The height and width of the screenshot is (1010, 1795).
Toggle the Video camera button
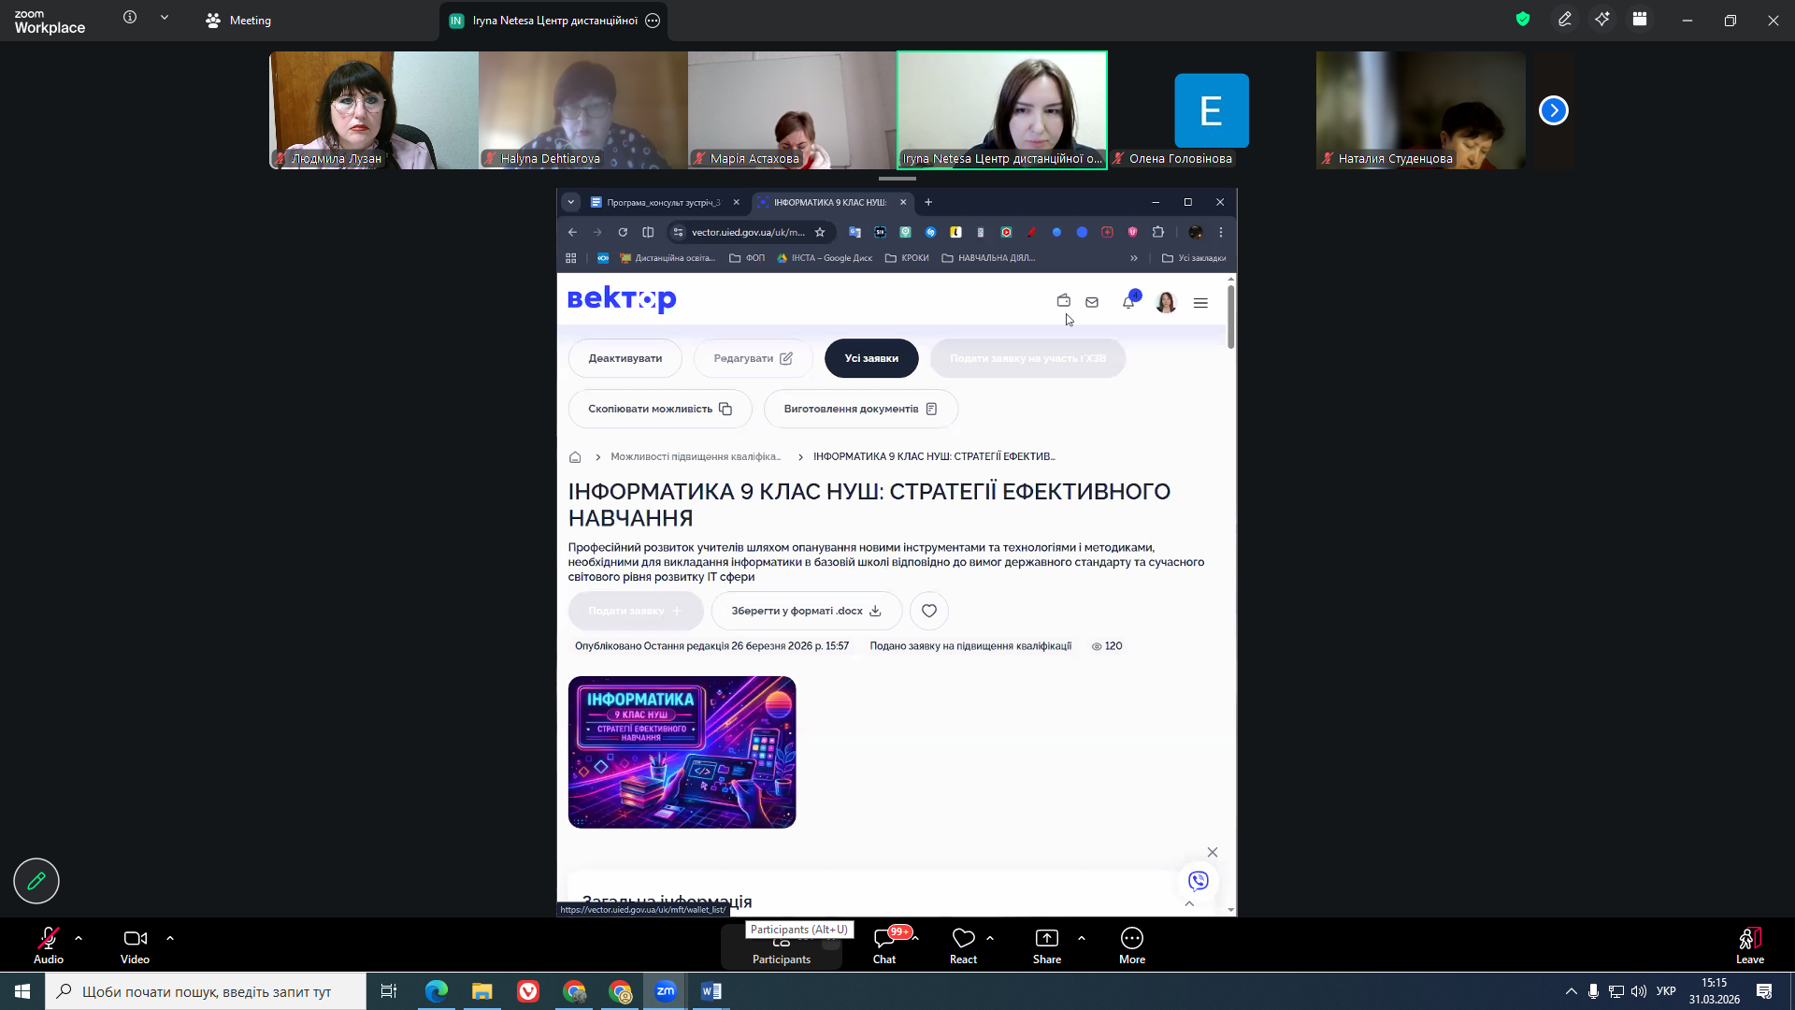click(135, 938)
